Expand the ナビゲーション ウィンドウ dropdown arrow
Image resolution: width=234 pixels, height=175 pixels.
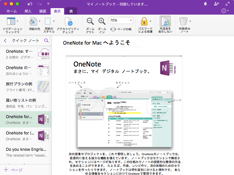tap(18, 21)
